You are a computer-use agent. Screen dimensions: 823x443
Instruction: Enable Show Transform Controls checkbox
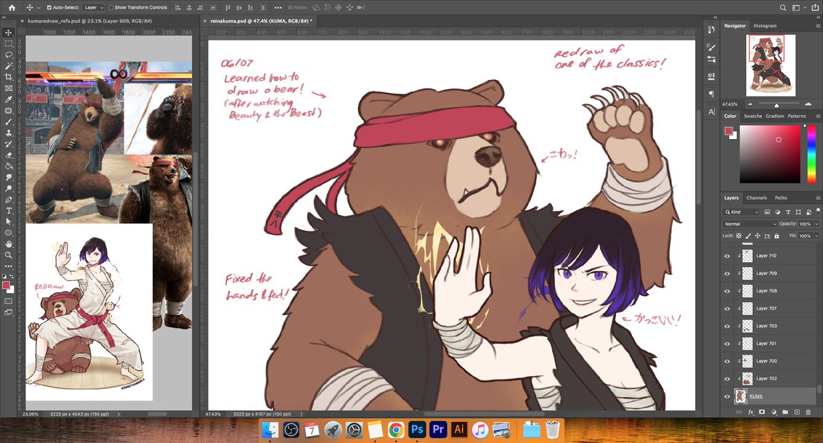(x=111, y=8)
